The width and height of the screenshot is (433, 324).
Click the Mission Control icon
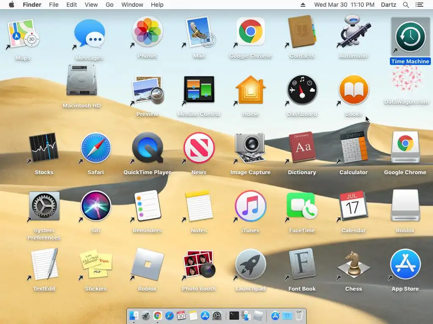(x=199, y=89)
